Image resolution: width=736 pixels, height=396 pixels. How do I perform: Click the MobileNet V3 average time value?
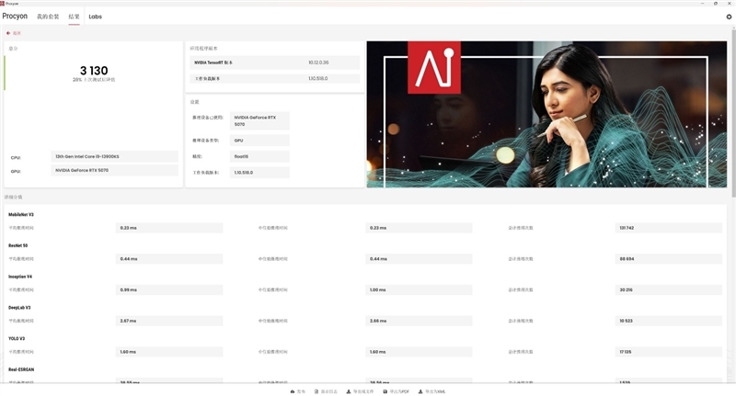[x=169, y=227]
